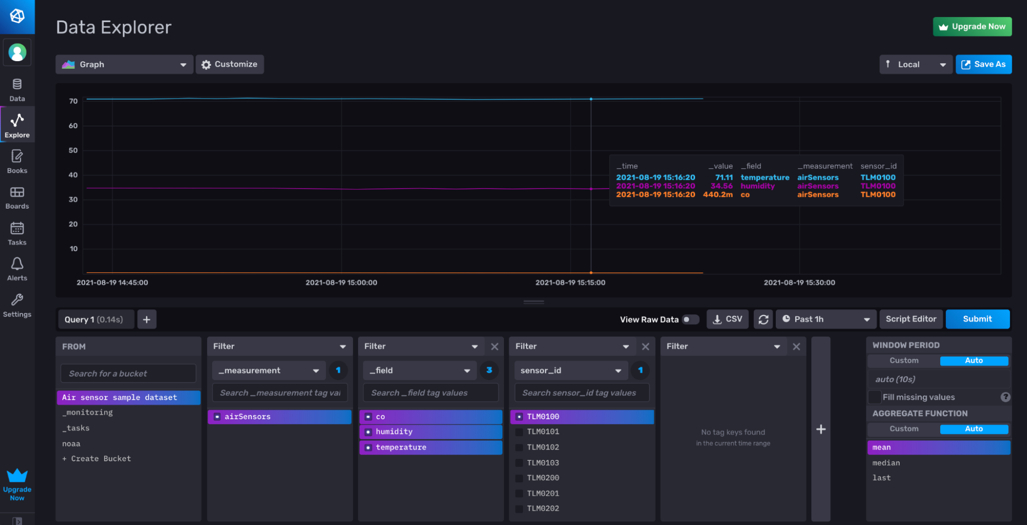
Task: Check the TLM0101 sensor
Action: (519, 432)
